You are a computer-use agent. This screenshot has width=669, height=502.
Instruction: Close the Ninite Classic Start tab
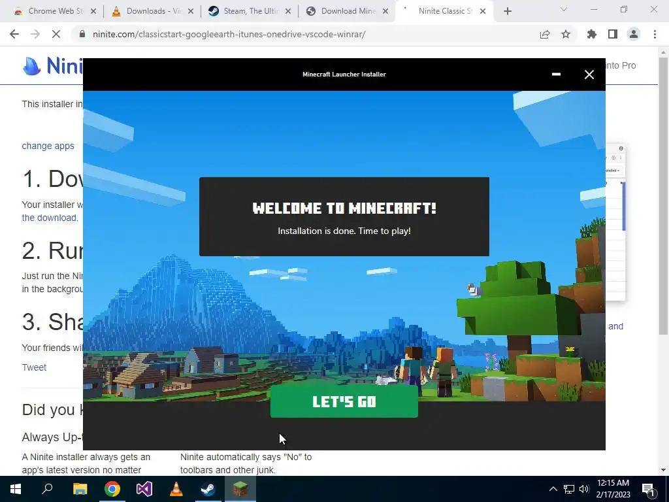tap(483, 12)
